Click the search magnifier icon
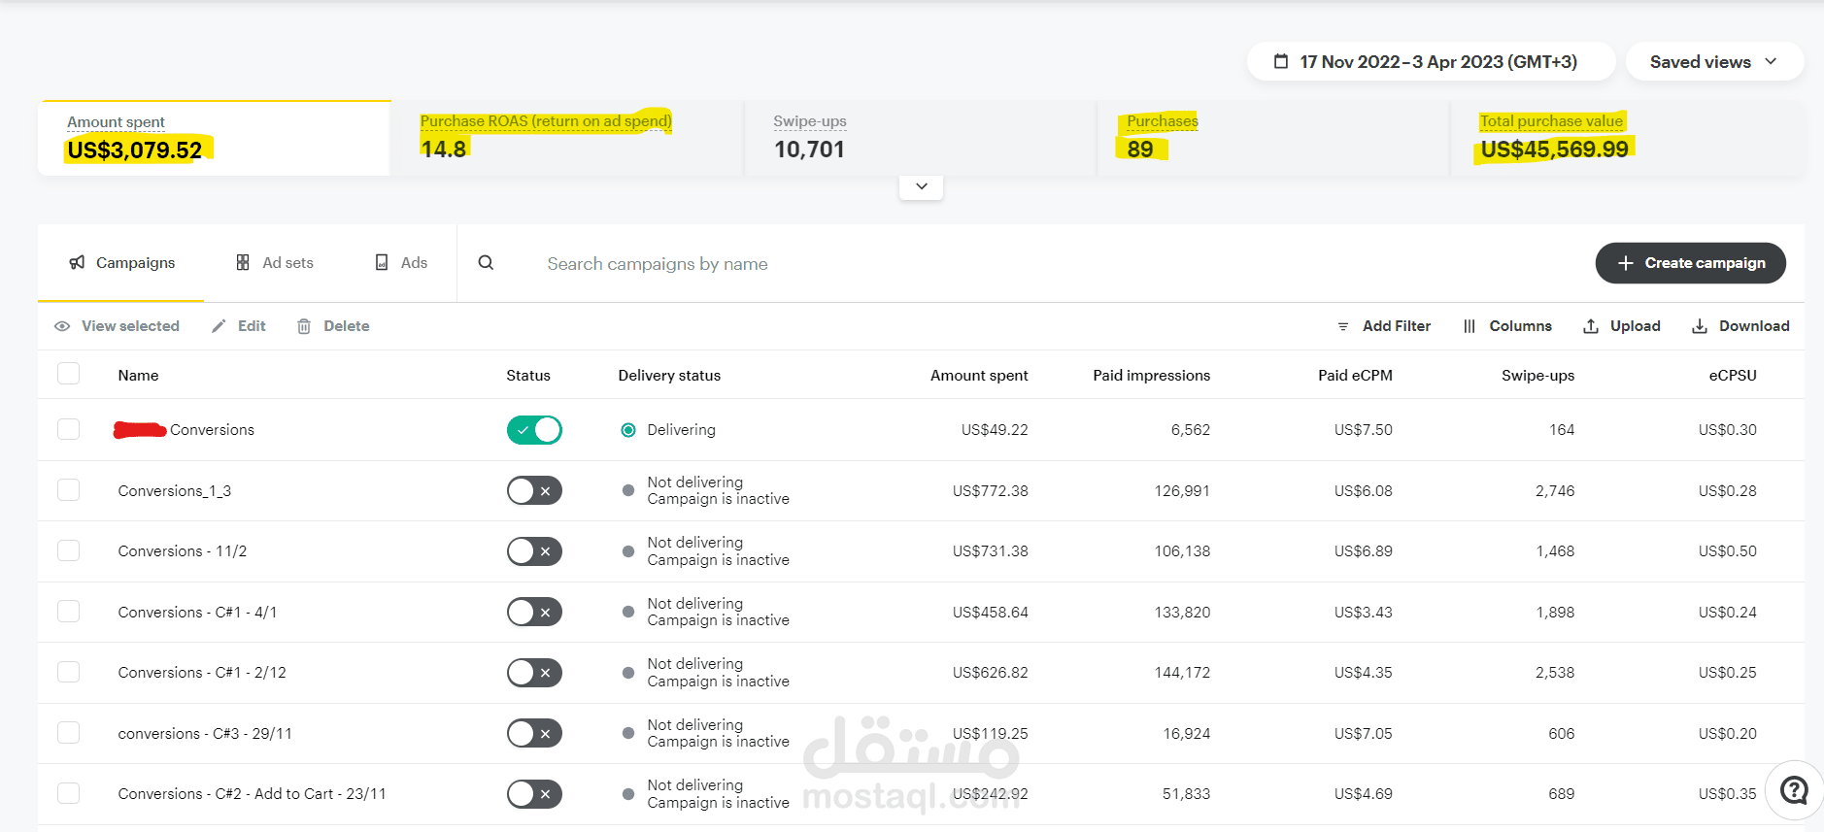 click(x=486, y=263)
